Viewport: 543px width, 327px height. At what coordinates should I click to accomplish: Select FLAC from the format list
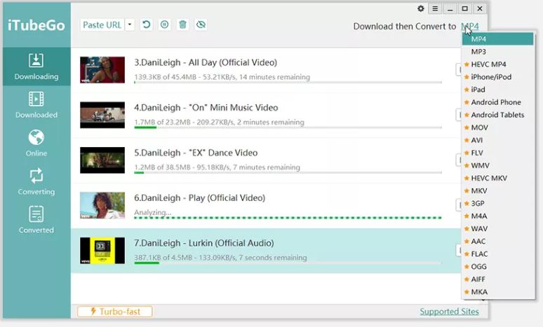pos(497,254)
